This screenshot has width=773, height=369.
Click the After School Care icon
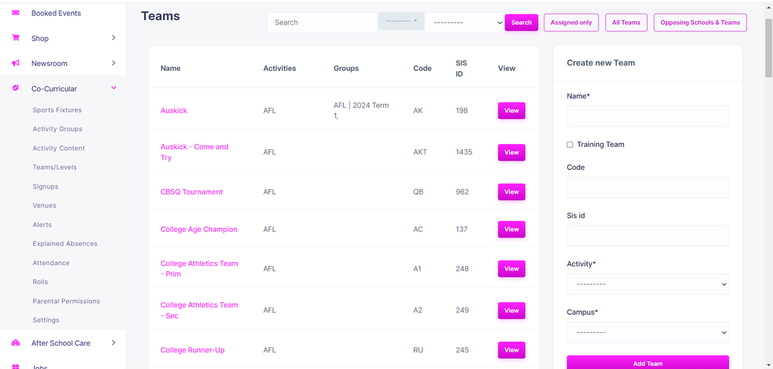15,343
